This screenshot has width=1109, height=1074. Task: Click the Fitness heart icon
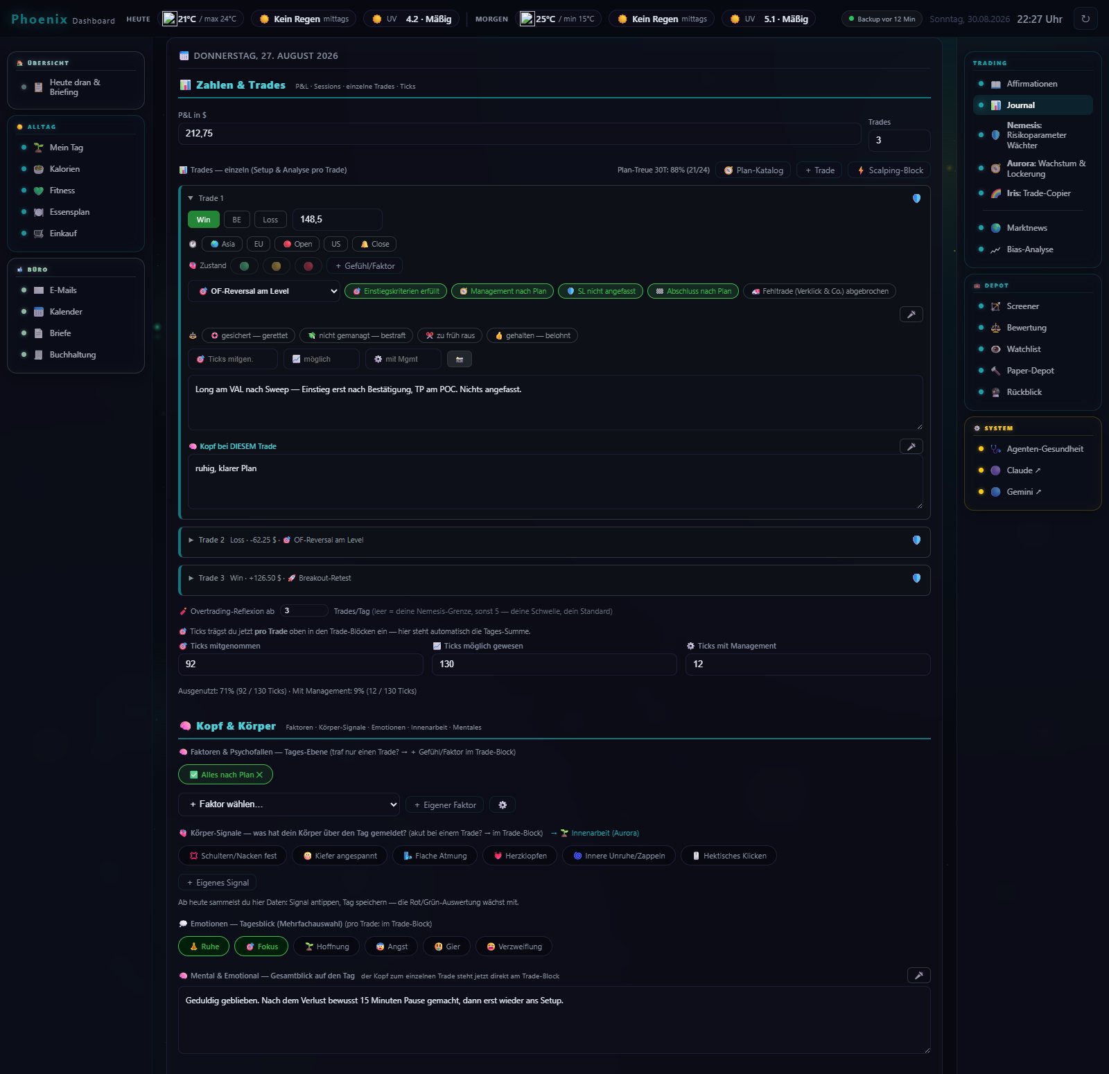tap(39, 191)
